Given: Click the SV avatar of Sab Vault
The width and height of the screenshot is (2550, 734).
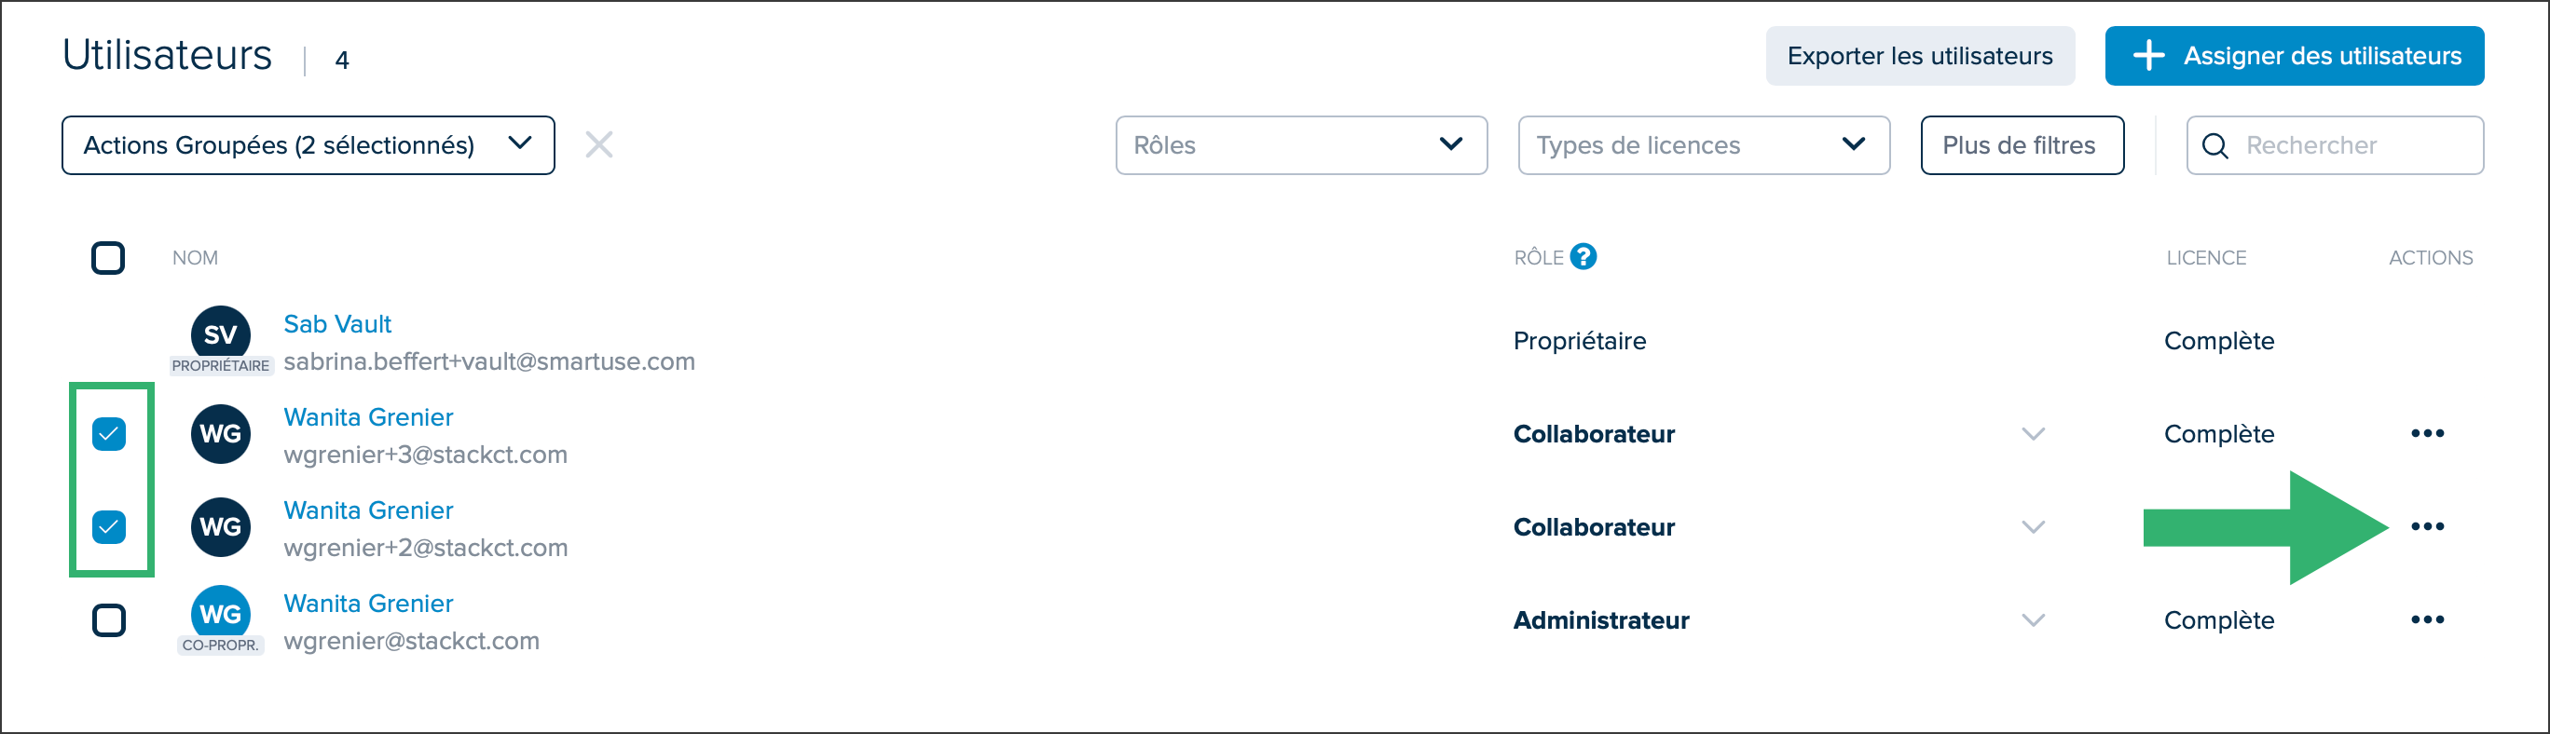Looking at the screenshot, I should coord(220,334).
